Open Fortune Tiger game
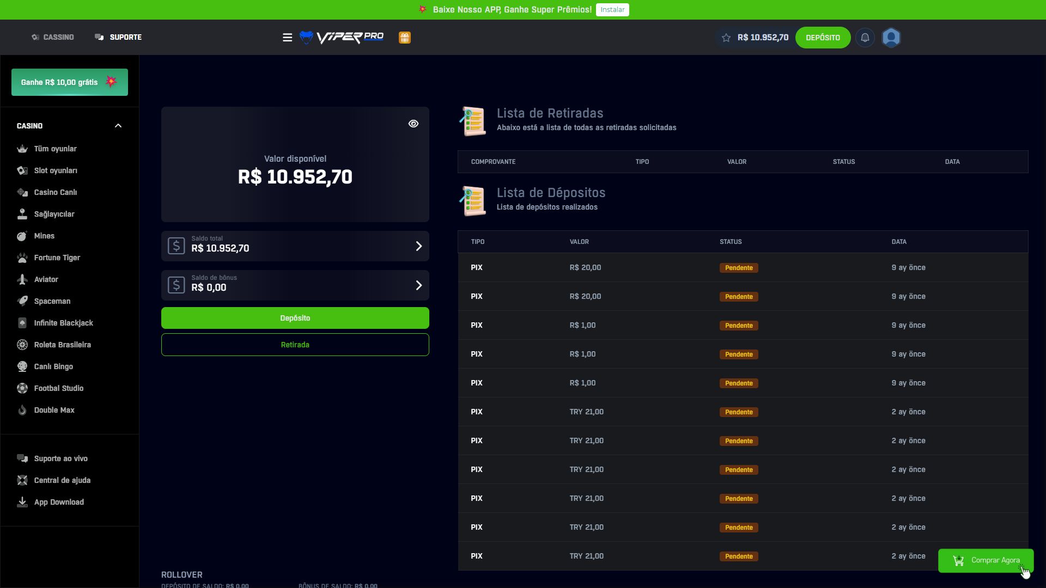 pyautogui.click(x=57, y=258)
